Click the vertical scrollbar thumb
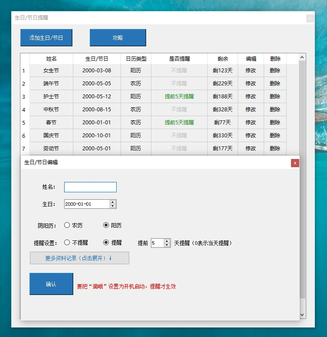The width and height of the screenshot is (327, 337). pyautogui.click(x=302, y=179)
